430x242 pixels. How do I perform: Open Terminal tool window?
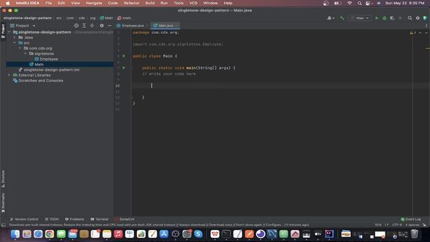point(99,219)
